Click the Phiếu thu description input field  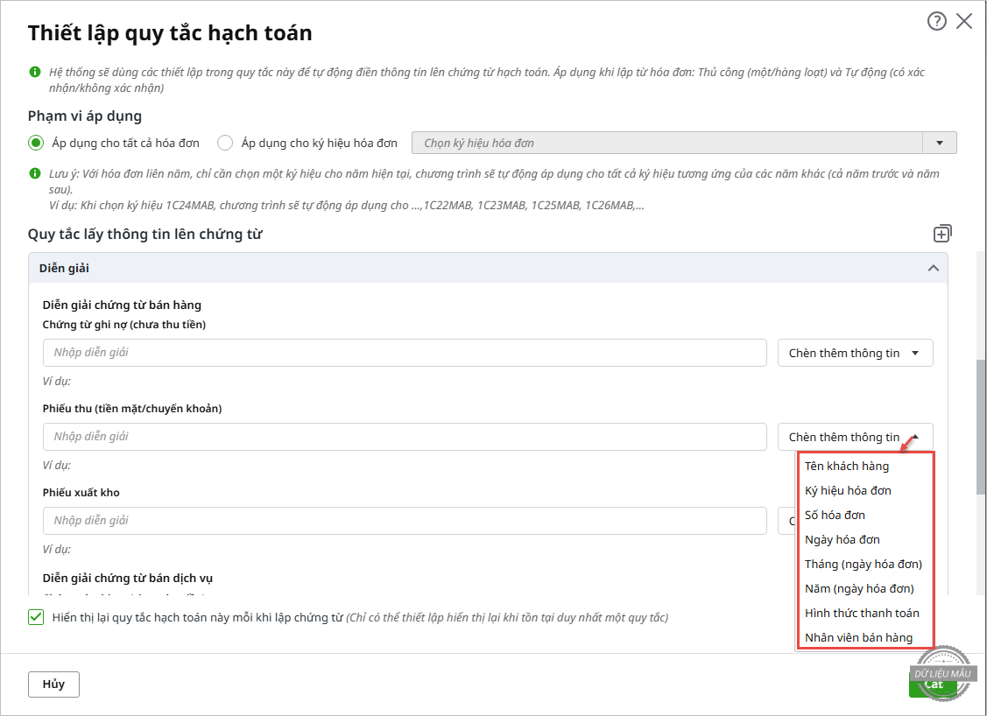pos(405,437)
